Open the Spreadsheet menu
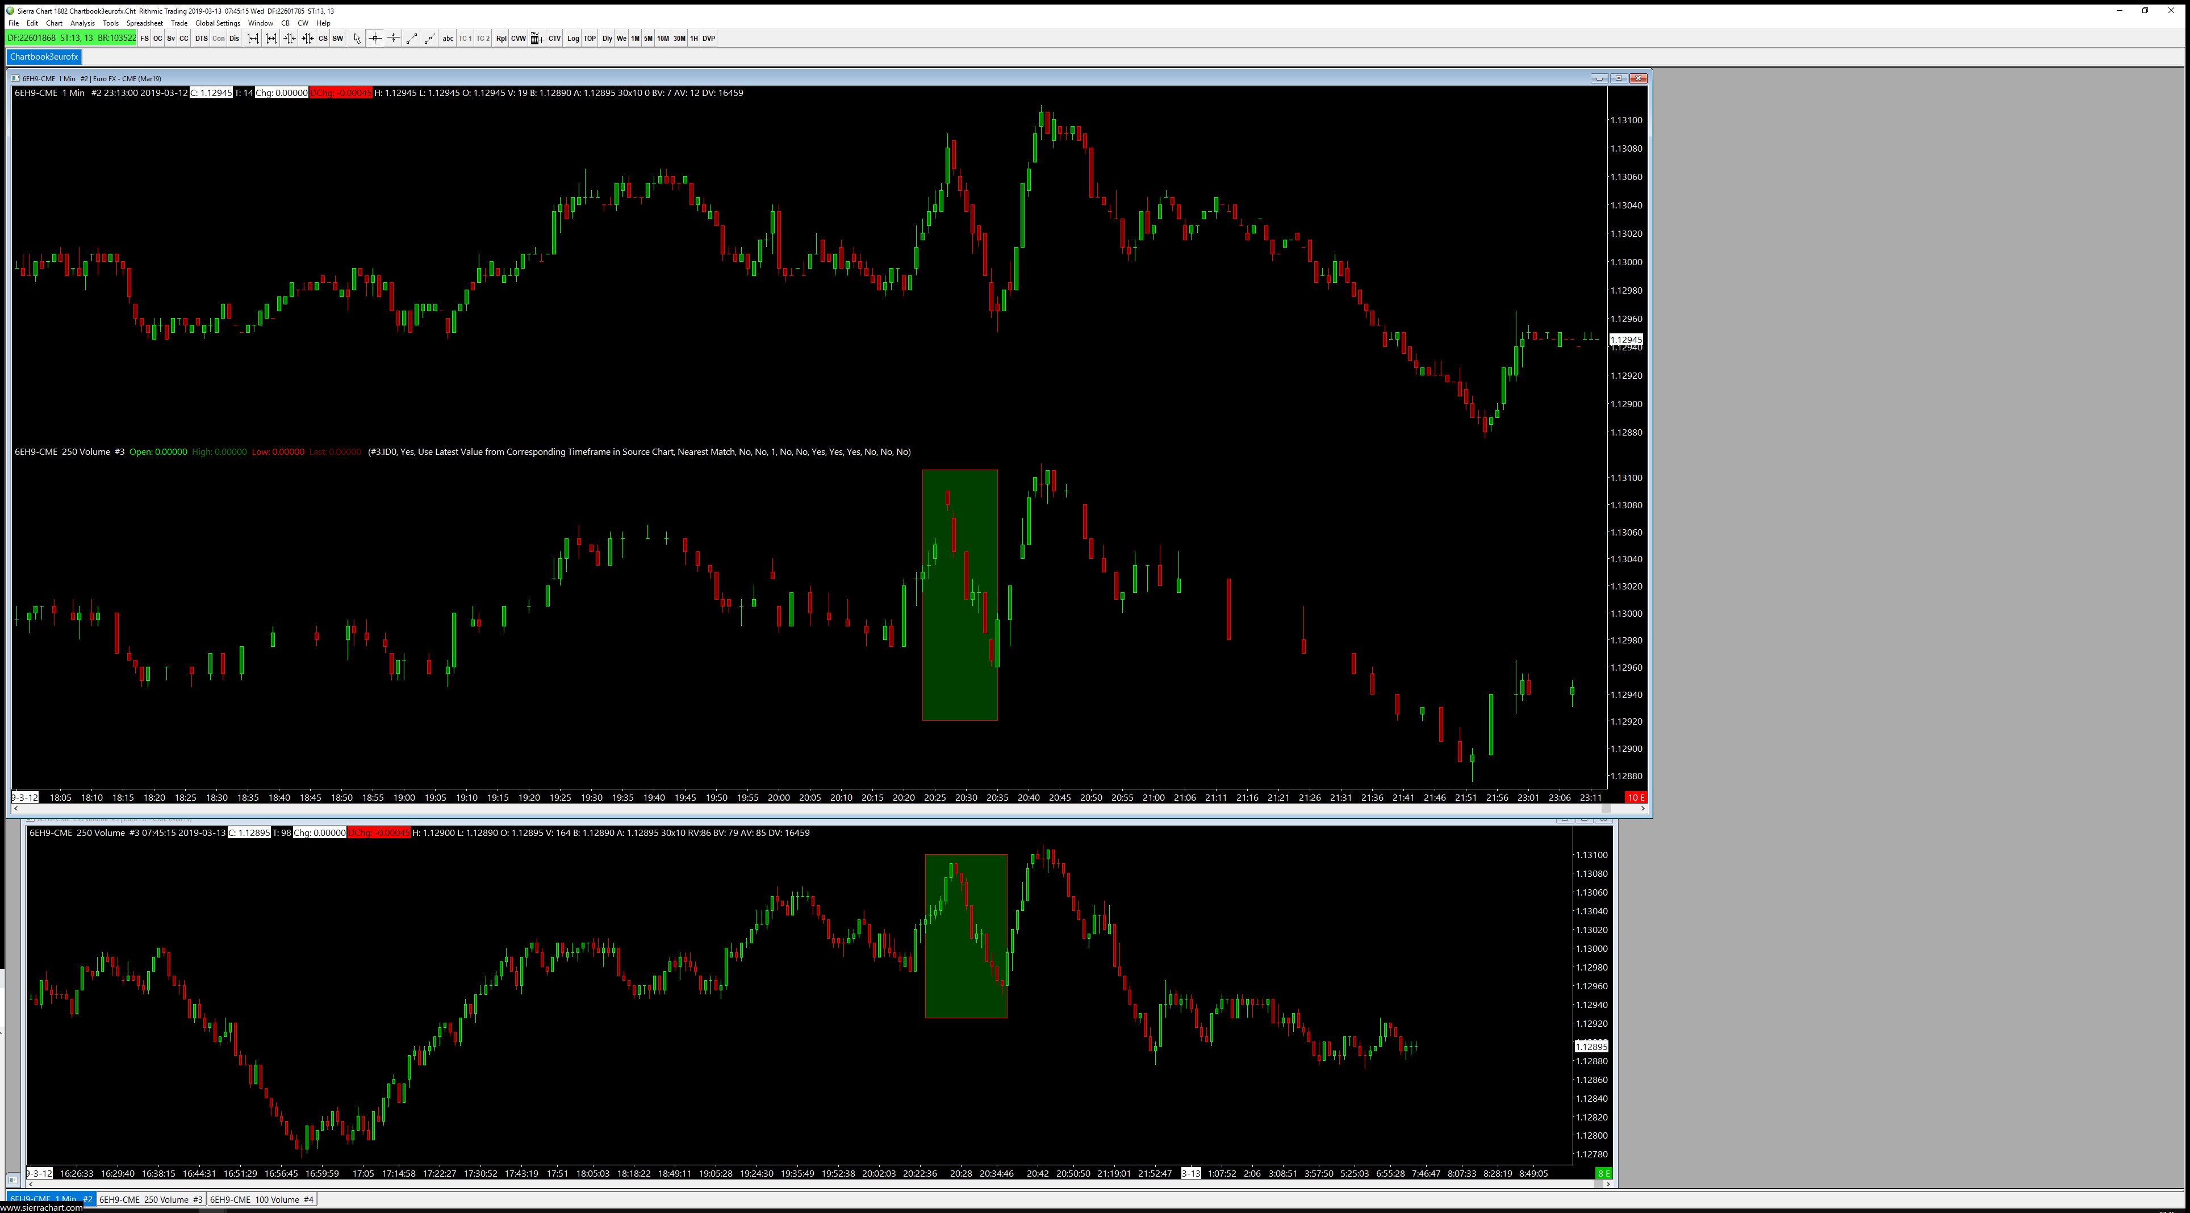Viewport: 2190px width, 1213px height. 144,23
